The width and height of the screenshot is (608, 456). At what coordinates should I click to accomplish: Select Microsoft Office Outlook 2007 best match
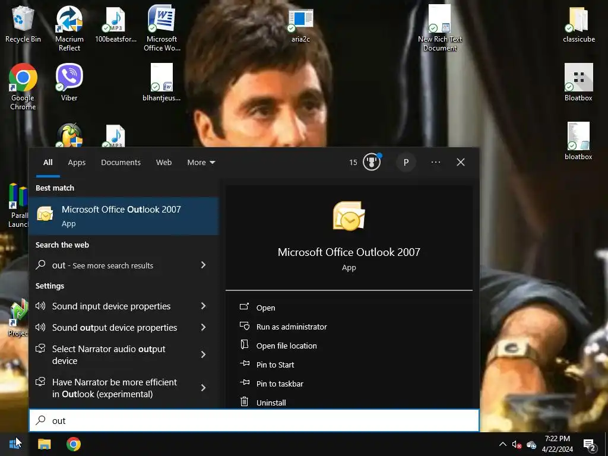(x=124, y=216)
